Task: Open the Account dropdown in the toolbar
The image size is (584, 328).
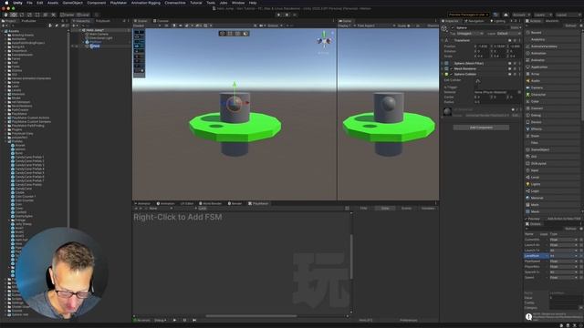Action: pyautogui.click(x=521, y=15)
